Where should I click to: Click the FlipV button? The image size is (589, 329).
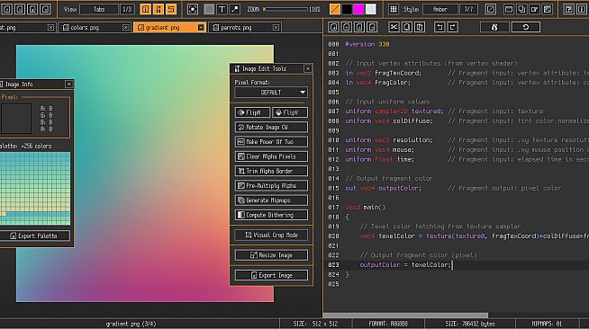pyautogui.click(x=290, y=112)
